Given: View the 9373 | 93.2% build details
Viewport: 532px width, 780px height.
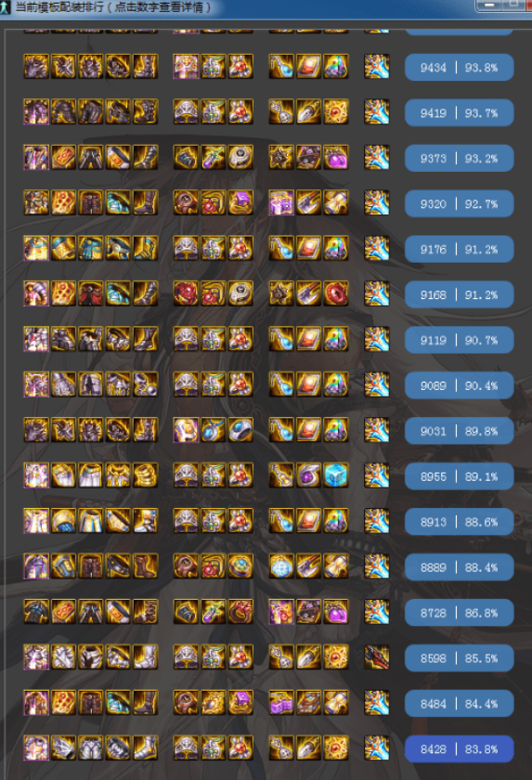Looking at the screenshot, I should (x=459, y=158).
